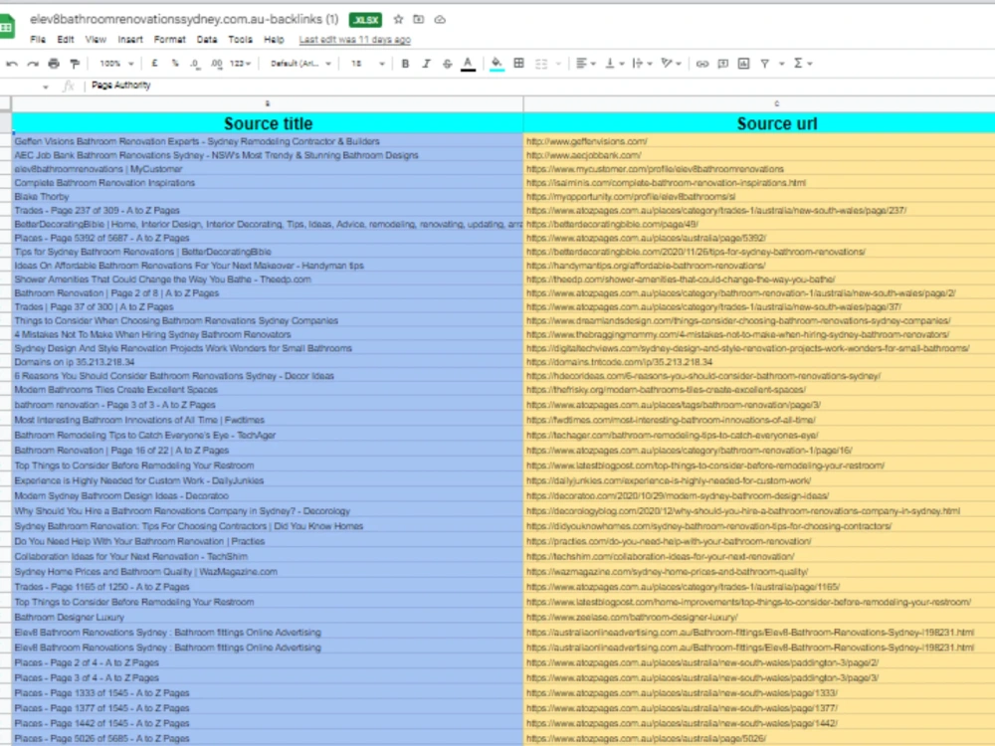Open the Help menu
The width and height of the screenshot is (995, 746).
click(x=275, y=40)
